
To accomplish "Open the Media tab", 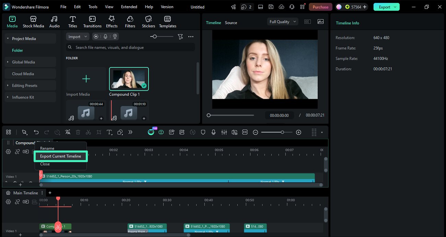I will [12, 22].
